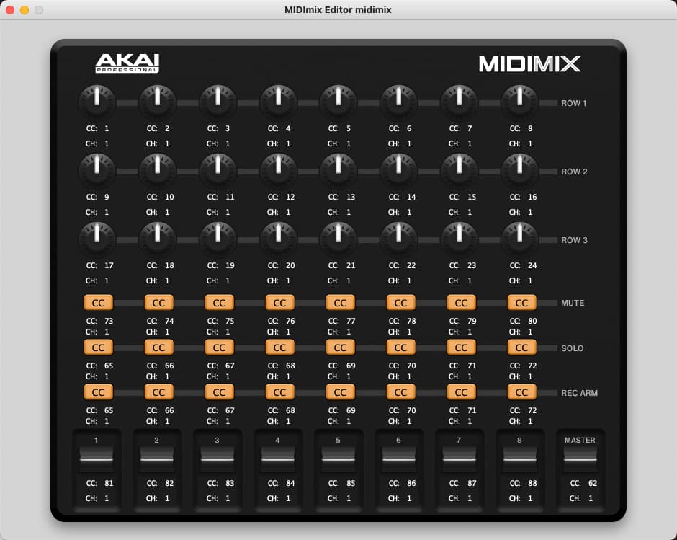Click the Row 1 knob assigned CC 2
Image resolution: width=677 pixels, height=540 pixels.
point(158,102)
